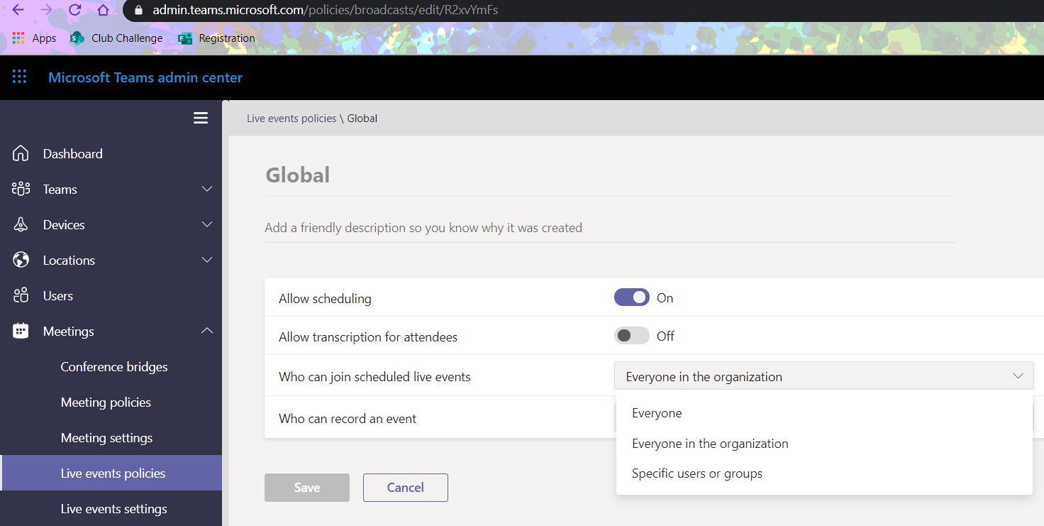This screenshot has width=1044, height=526.
Task: Click the Teams people icon in sidebar
Action: (21, 189)
